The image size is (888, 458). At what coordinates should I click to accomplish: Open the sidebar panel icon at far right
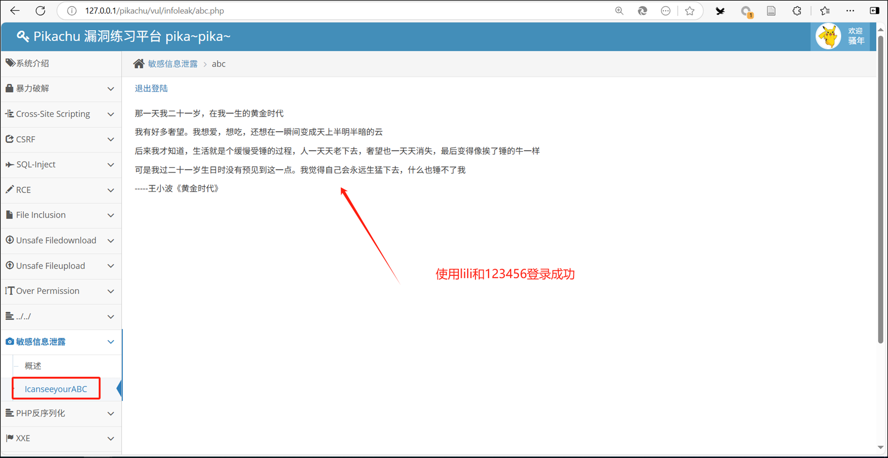[875, 11]
